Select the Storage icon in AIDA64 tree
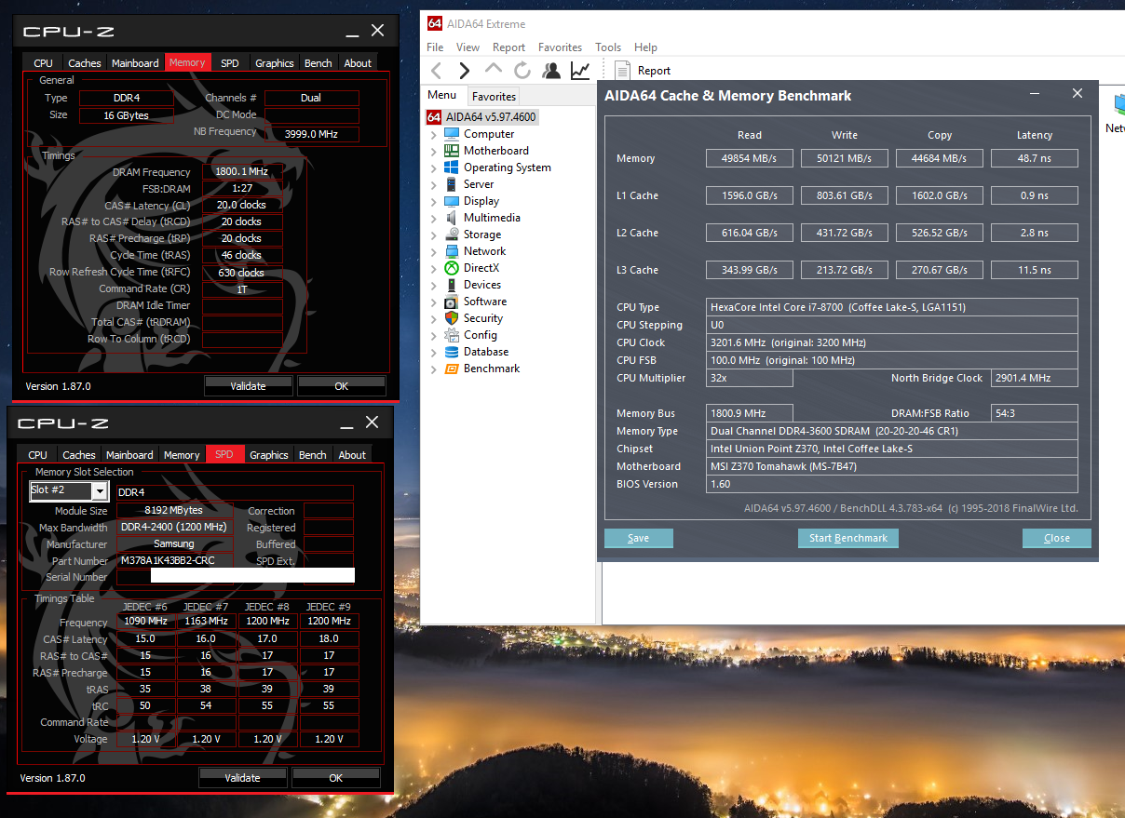Image resolution: width=1125 pixels, height=818 pixels. 451,235
